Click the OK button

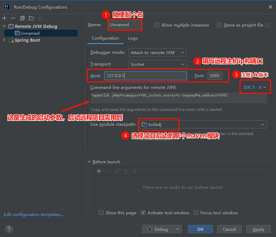coord(200,229)
